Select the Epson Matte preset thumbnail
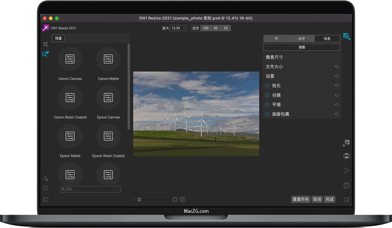392x228 pixels. (x=70, y=137)
